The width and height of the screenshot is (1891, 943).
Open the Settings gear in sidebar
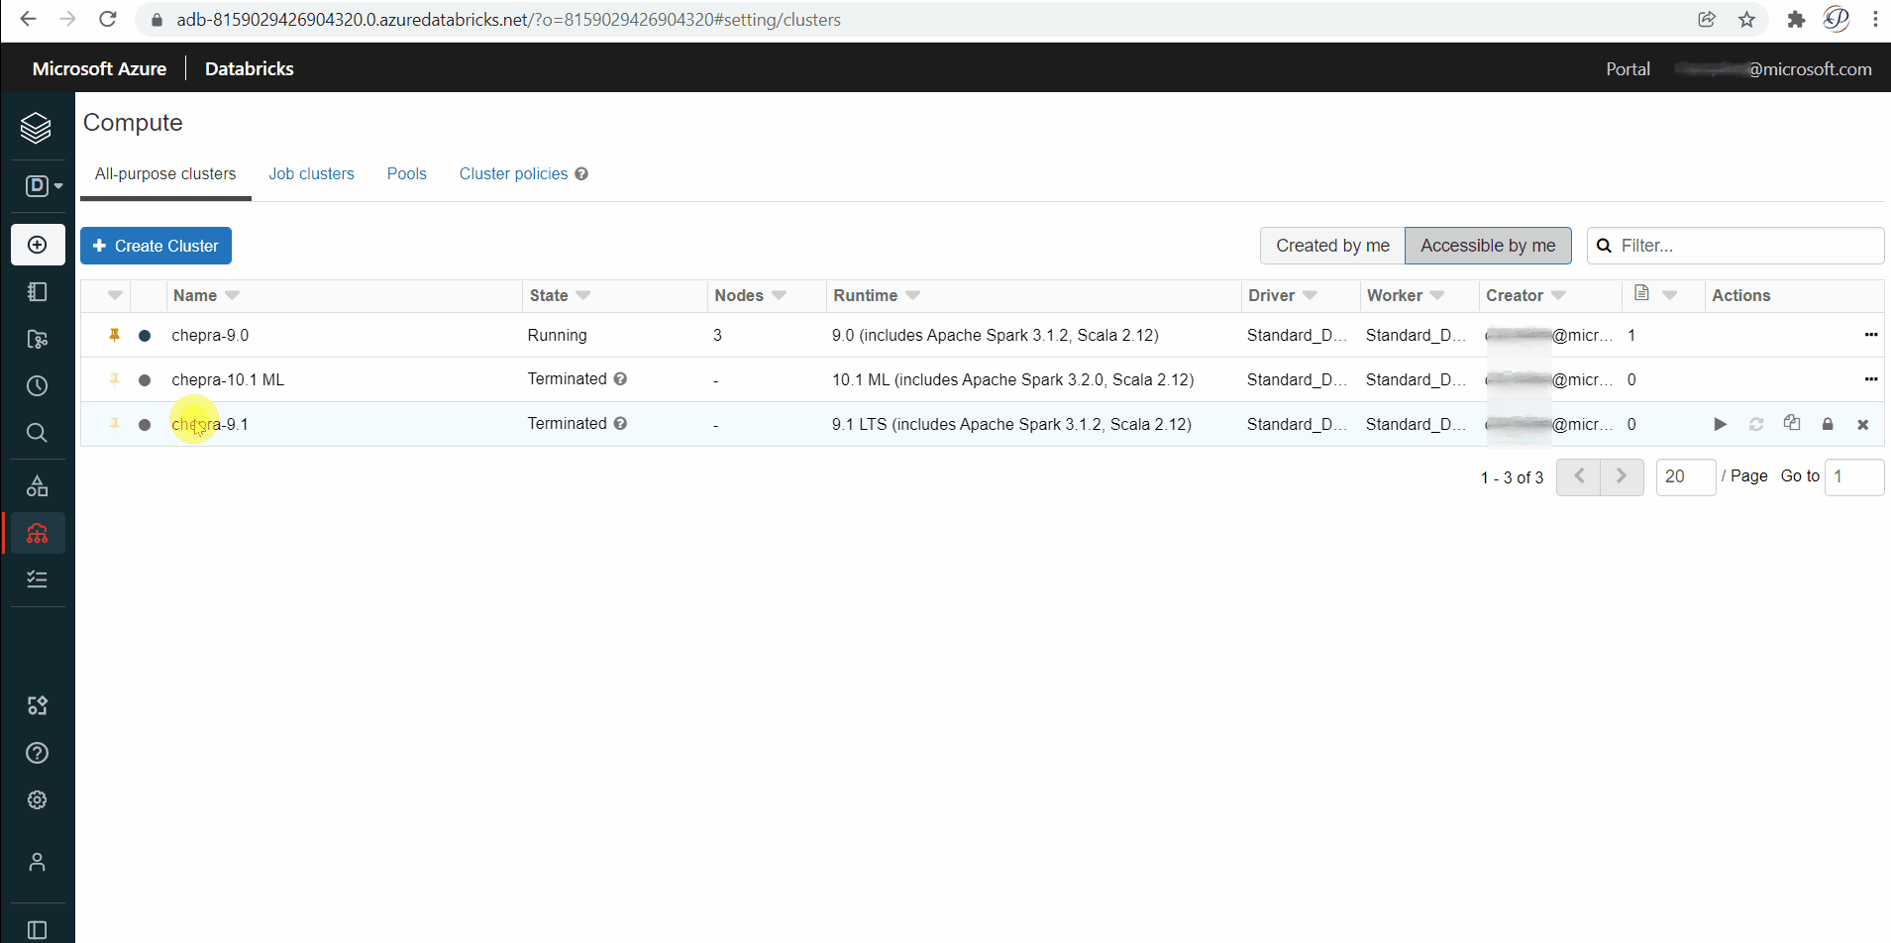[37, 799]
